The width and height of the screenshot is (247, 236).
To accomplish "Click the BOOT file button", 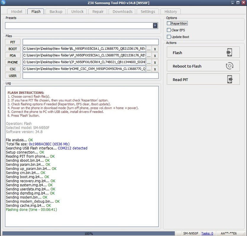I will tap(13, 49).
